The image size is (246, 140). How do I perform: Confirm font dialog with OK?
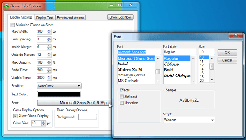(227, 52)
